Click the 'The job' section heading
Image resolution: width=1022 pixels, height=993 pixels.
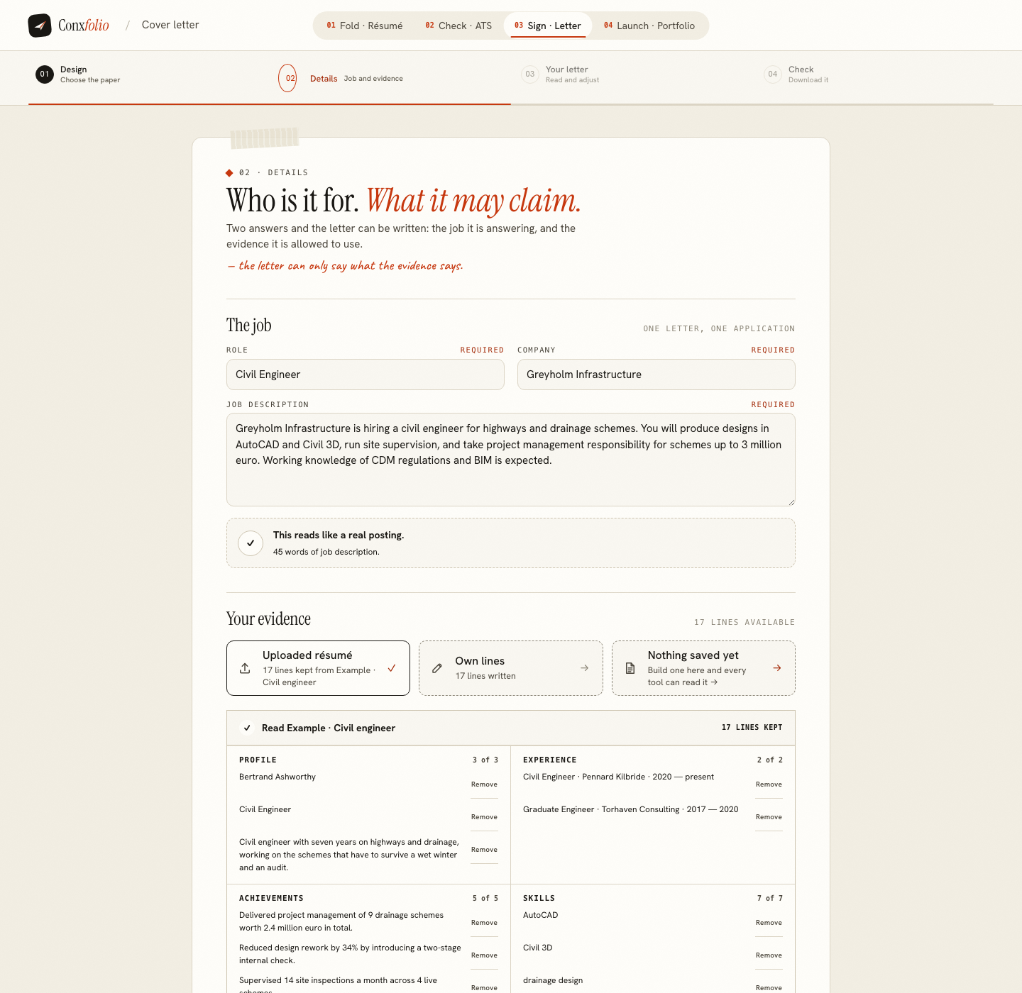[x=248, y=325]
